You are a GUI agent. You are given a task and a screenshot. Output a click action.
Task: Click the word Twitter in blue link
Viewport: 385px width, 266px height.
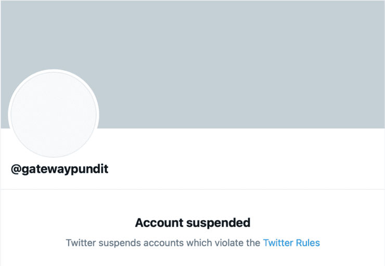tap(278, 243)
